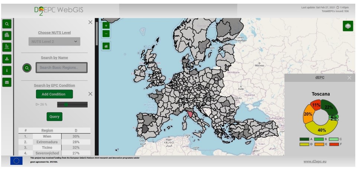Image resolution: width=359 pixels, height=171 pixels.
Task: Open the search tool in left sidebar
Action: [x=7, y=24]
